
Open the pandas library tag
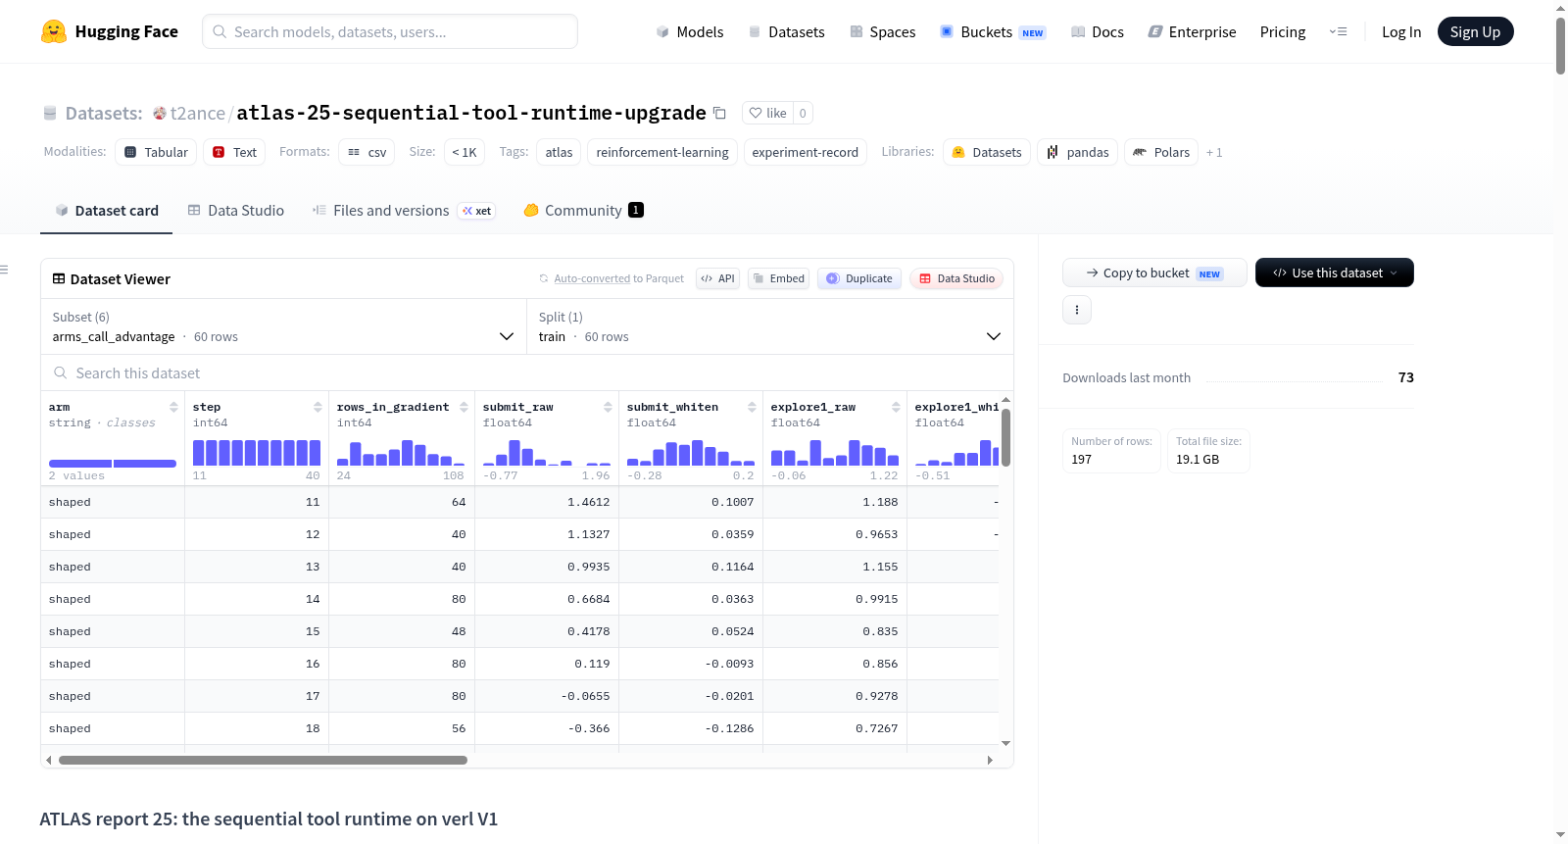(x=1077, y=152)
